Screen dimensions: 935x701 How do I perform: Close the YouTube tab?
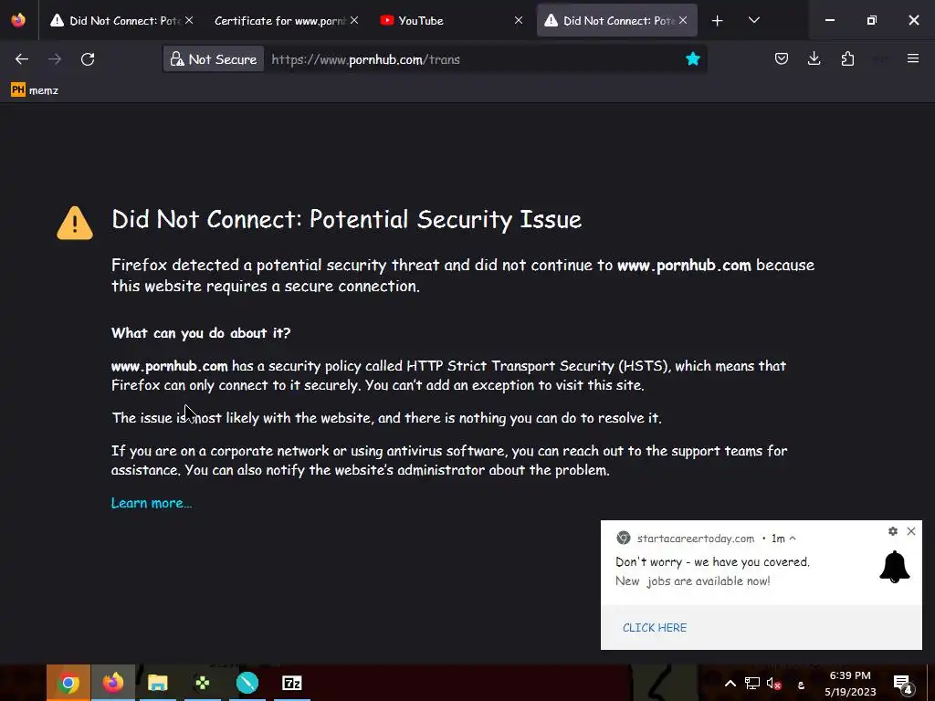pyautogui.click(x=519, y=20)
